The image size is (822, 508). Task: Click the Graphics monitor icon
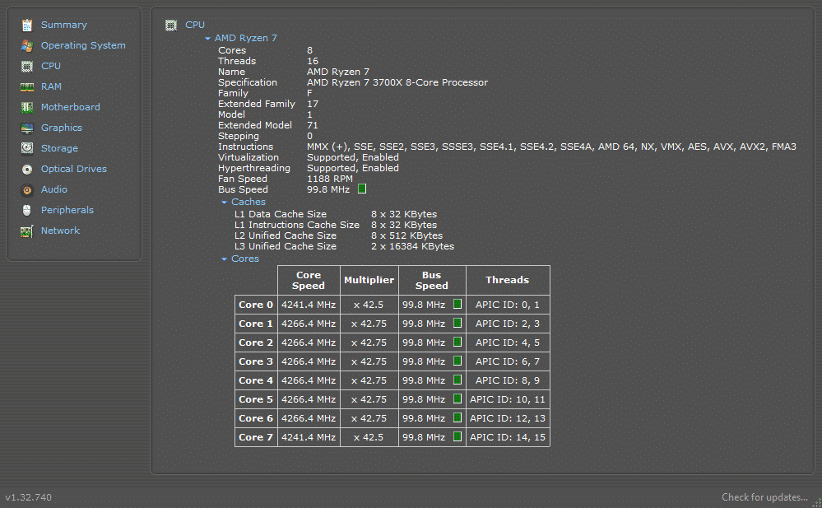click(x=27, y=128)
